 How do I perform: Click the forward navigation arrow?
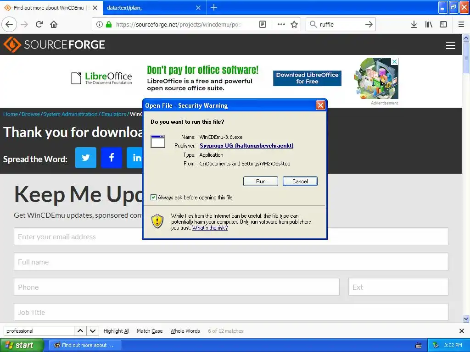click(25, 25)
